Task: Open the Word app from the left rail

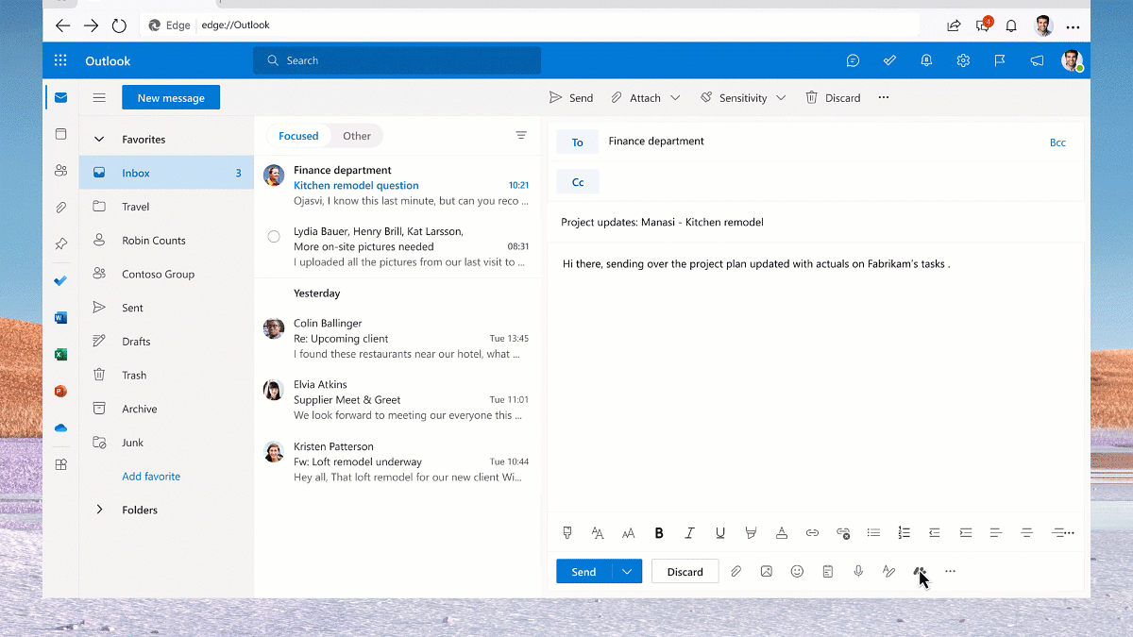Action: pyautogui.click(x=60, y=318)
